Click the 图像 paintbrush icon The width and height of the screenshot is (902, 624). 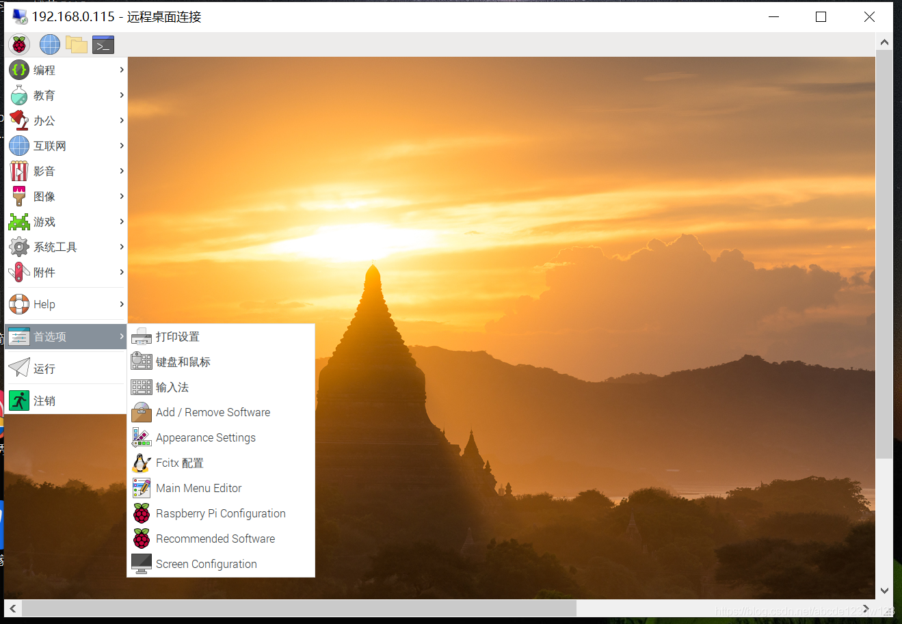pos(19,196)
